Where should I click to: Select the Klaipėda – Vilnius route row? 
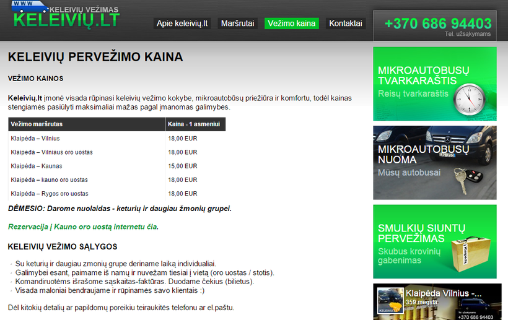(x=116, y=139)
